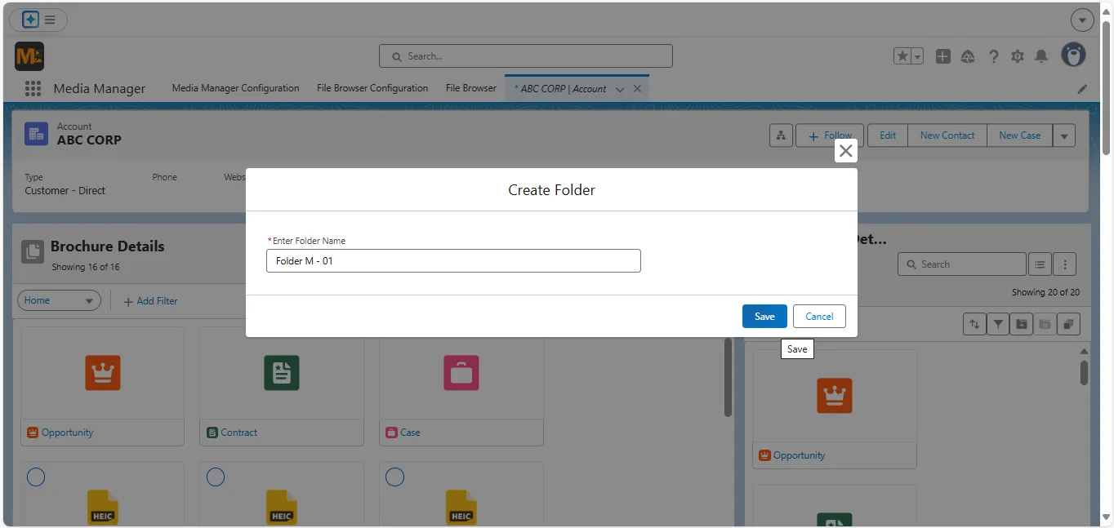This screenshot has width=1114, height=528.
Task: Open the right panel three-dot menu
Action: [1064, 264]
